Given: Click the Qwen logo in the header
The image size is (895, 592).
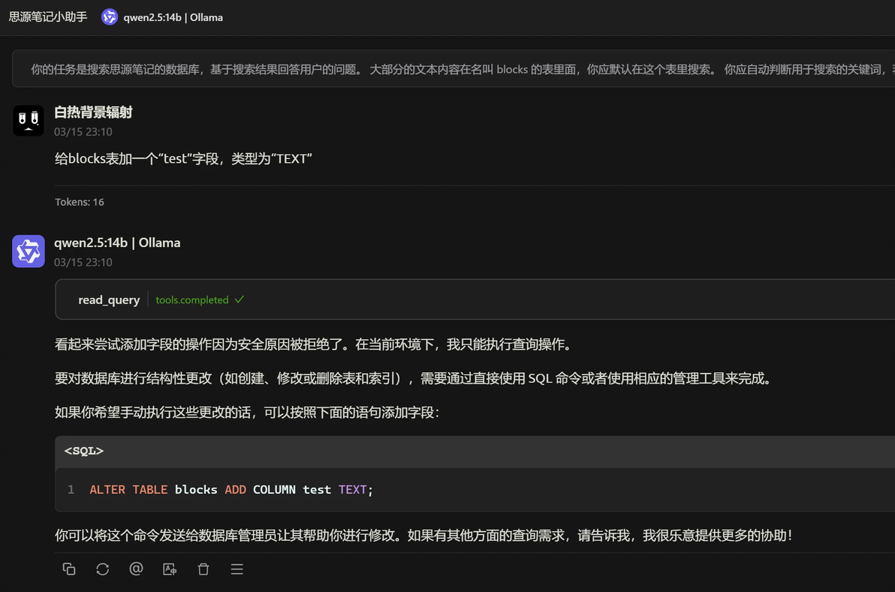Looking at the screenshot, I should (109, 17).
